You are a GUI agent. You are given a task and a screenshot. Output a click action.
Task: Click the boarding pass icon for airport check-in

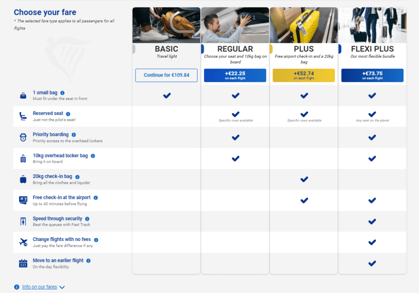[23, 200]
